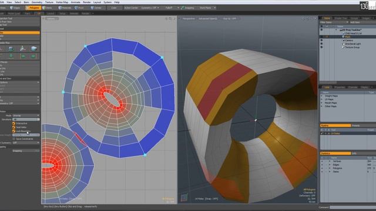The image size is (376, 211).
Task: Toggle visibility of the Texture Group item
Action: pos(321,47)
